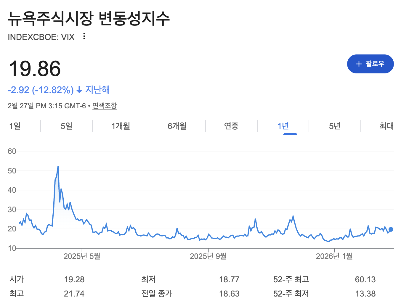Click the 팔로우 follow button
Viewport: 401px width, 306px height.
tap(370, 64)
